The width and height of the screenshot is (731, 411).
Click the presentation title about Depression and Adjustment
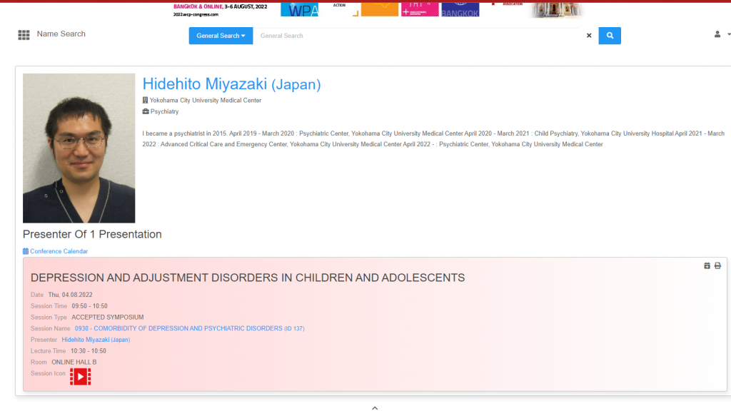(x=248, y=278)
